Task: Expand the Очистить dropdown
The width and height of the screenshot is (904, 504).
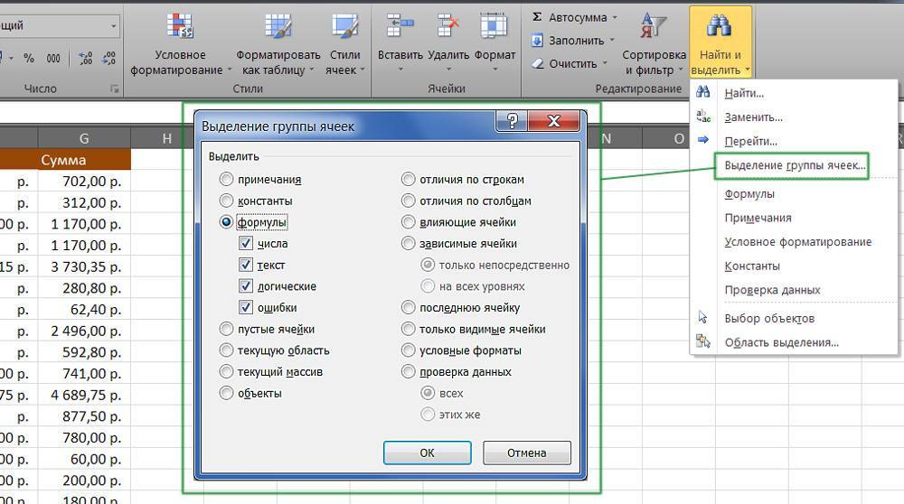Action: point(606,64)
